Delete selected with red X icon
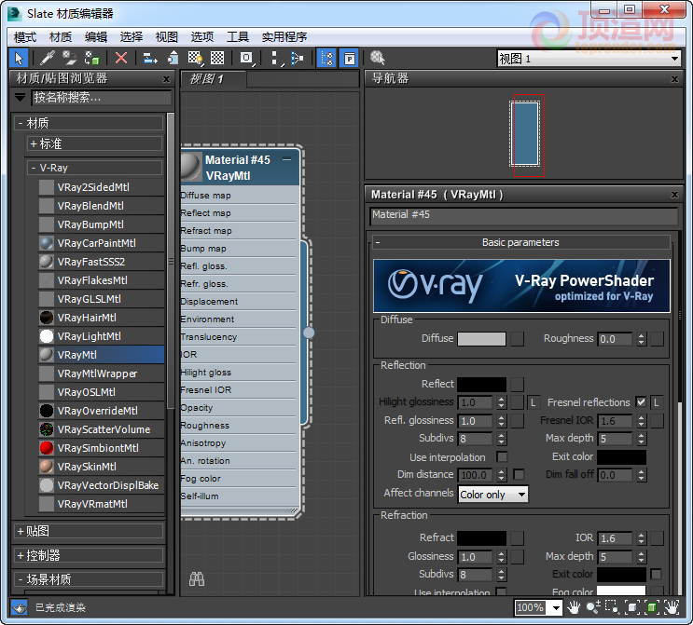The height and width of the screenshot is (625, 693). [121, 59]
